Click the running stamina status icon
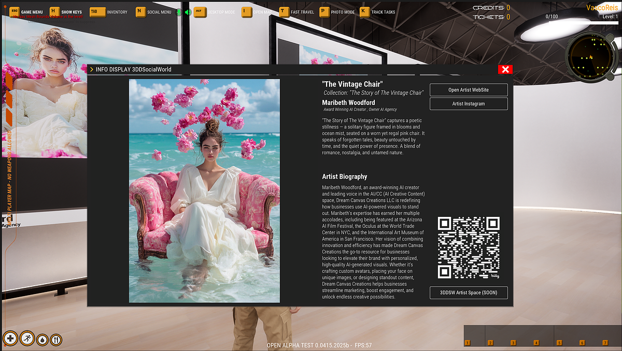This screenshot has width=622, height=351. [26, 339]
